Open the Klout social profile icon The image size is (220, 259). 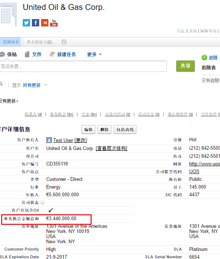(x=45, y=23)
